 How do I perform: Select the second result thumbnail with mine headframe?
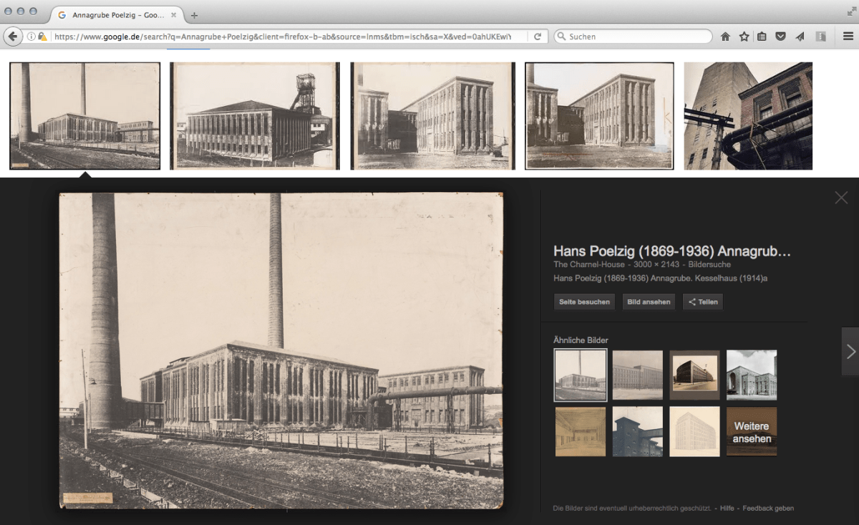click(x=255, y=116)
